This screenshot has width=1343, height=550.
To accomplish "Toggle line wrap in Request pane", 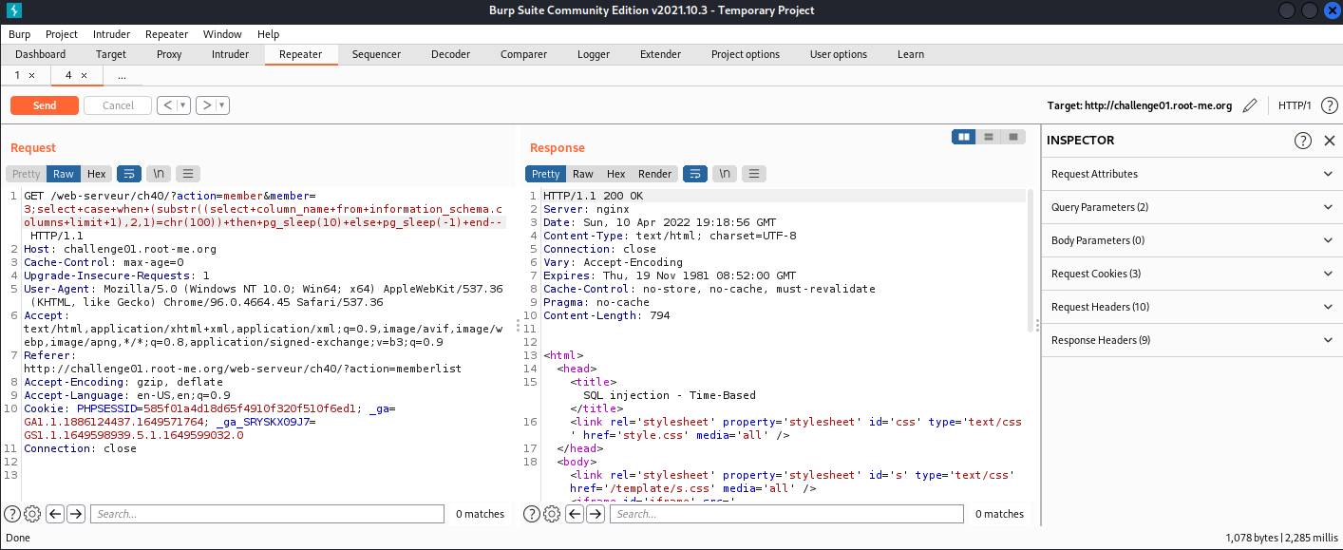I will tap(128, 174).
